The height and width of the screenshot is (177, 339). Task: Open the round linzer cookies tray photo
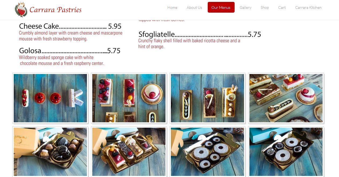pyautogui.click(x=207, y=152)
